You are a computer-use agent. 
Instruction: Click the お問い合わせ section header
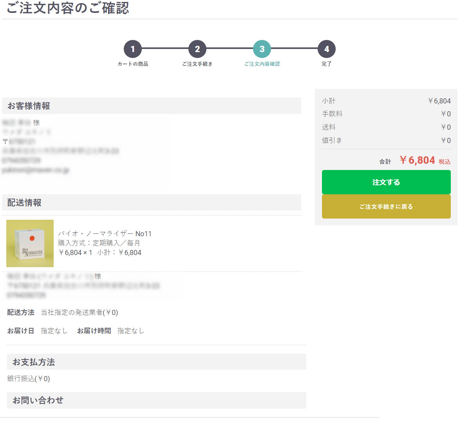[38, 400]
